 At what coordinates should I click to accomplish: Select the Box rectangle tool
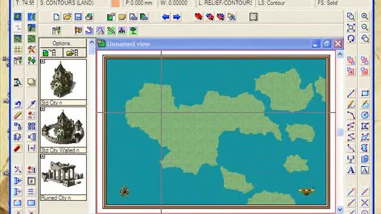pyautogui.click(x=364, y=93)
